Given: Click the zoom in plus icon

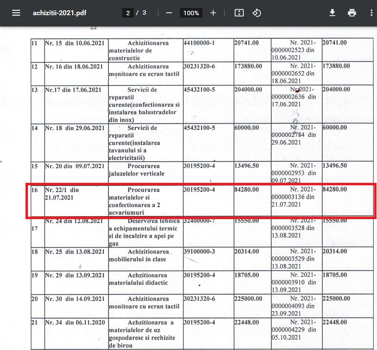Looking at the screenshot, I should click(x=213, y=13).
